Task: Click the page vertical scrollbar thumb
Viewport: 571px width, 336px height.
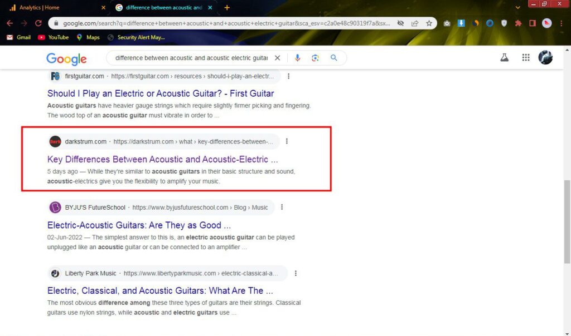Action: (567, 221)
